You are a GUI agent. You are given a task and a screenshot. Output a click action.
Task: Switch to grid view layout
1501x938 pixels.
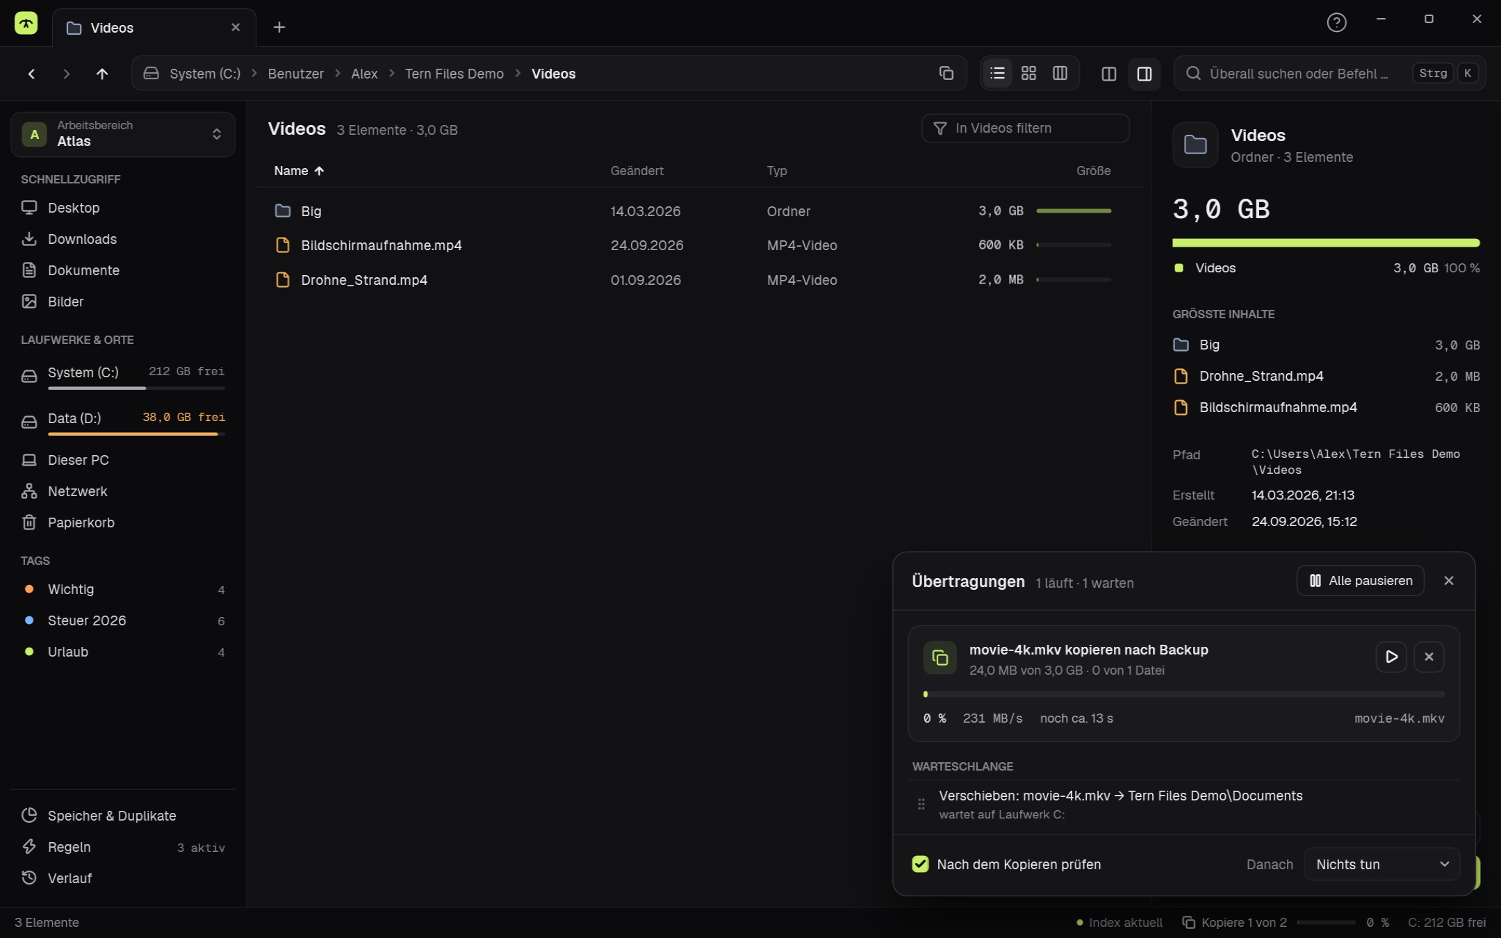point(1028,73)
